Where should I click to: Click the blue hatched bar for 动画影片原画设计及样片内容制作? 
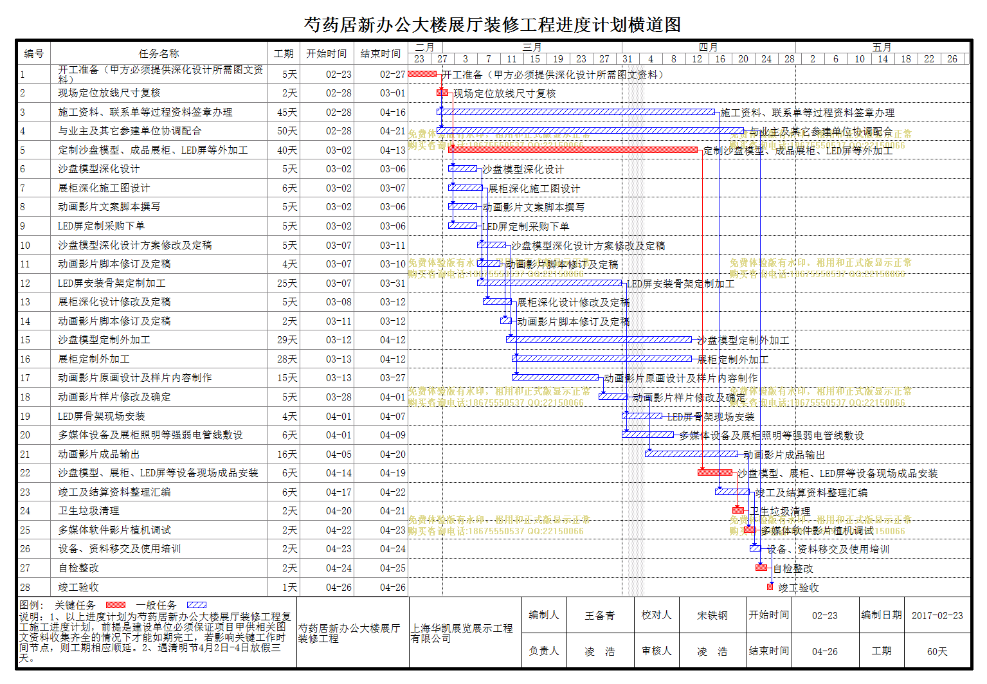click(x=556, y=377)
